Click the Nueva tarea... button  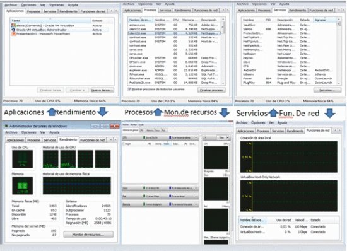[102, 90]
